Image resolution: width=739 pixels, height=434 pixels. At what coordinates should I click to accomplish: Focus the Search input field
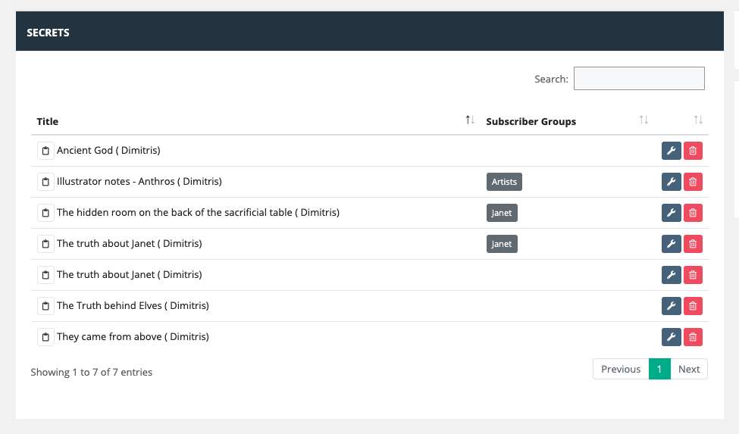point(639,79)
